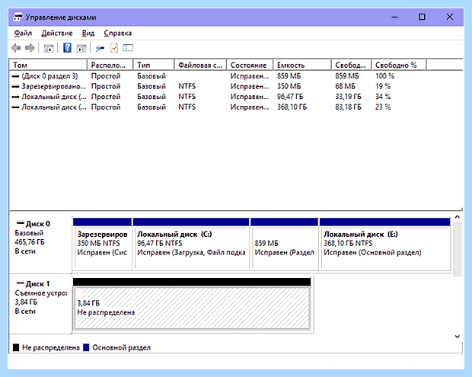Select the Локальный диск (C:) partition block

pos(191,244)
